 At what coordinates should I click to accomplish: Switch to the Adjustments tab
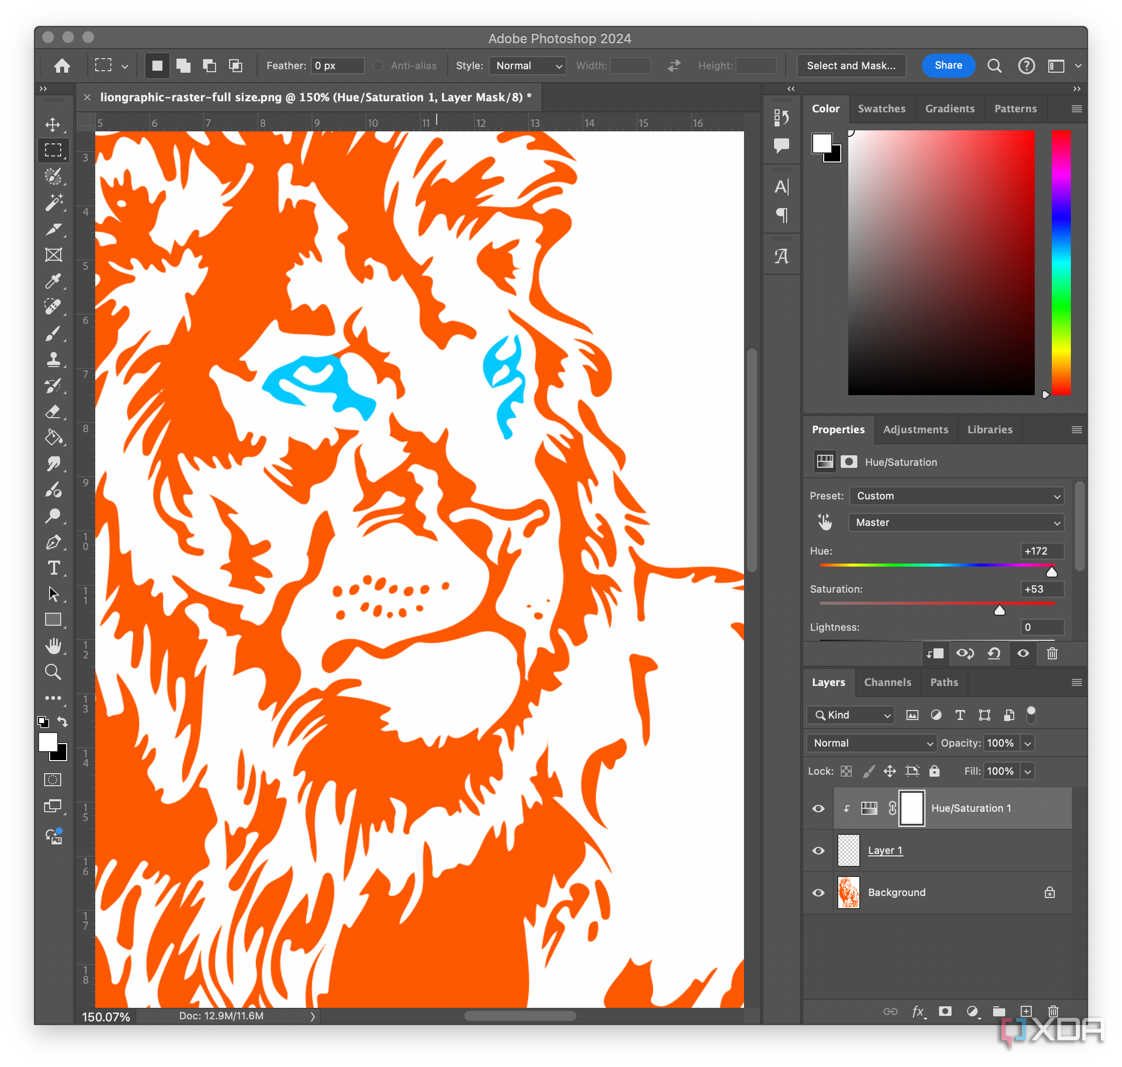coord(915,429)
